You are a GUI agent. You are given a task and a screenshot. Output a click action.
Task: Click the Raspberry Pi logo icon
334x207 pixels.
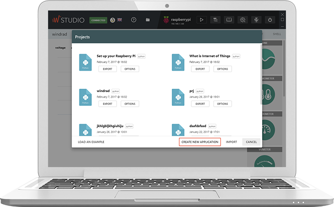coord(166,20)
